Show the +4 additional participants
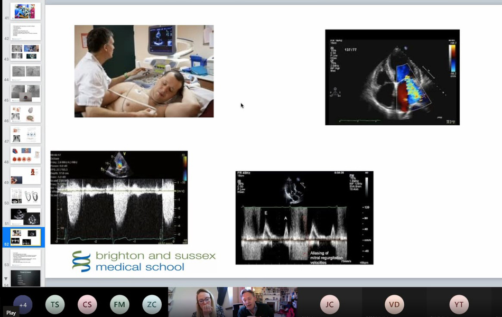The height and width of the screenshot is (317, 502). 23,305
